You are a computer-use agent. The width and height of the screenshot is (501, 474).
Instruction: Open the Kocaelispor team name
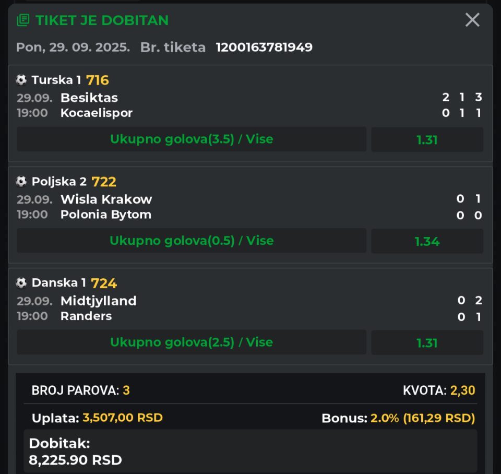(97, 113)
